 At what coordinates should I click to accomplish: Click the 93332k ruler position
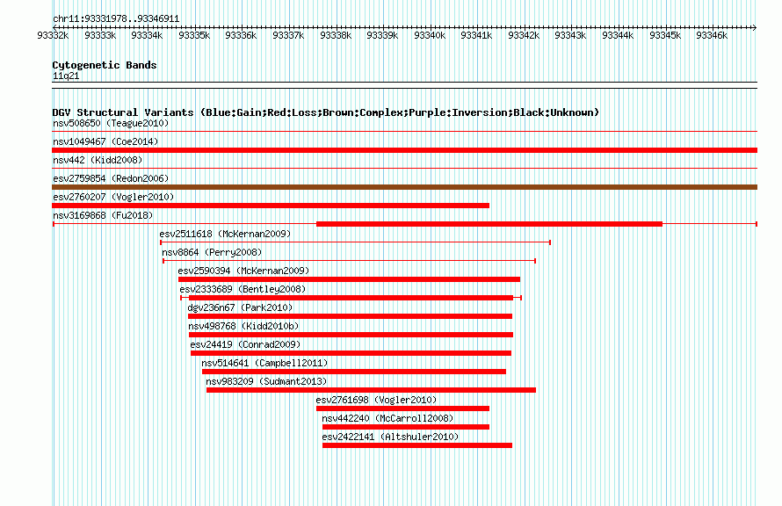pos(53,35)
